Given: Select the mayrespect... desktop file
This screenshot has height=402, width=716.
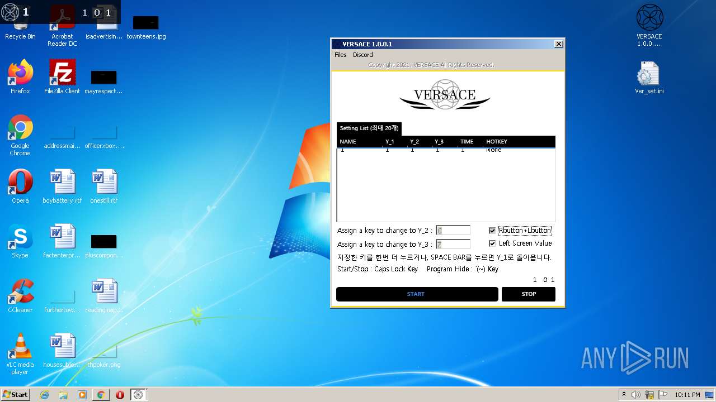Looking at the screenshot, I should click(x=104, y=82).
